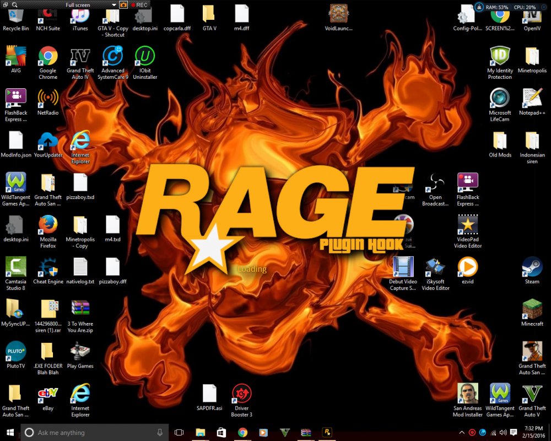Select the ModInfo.json file
Screen dimensions: 551x441
click(16, 144)
